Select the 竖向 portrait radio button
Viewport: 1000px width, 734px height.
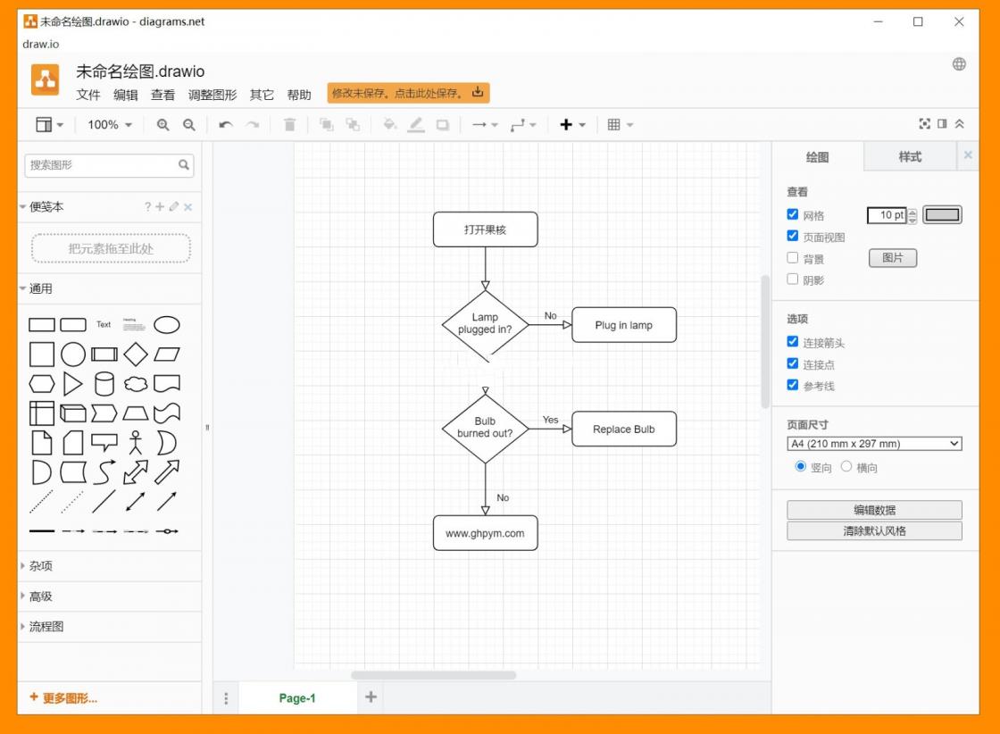[x=800, y=466]
